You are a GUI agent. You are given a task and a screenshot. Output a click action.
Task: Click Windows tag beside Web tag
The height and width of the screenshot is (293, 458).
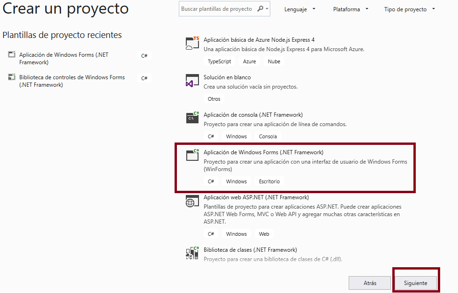(x=237, y=234)
